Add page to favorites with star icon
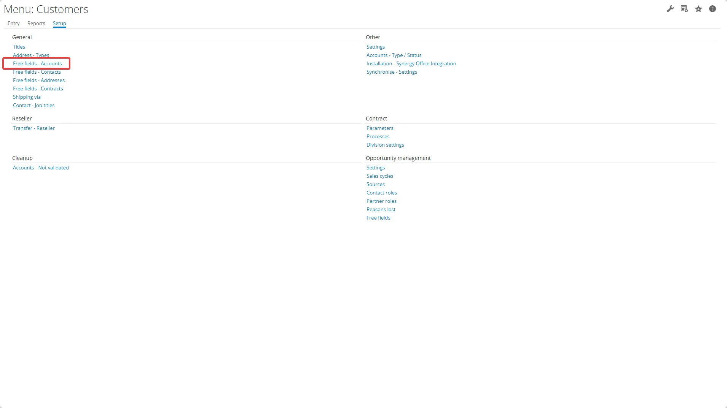Screen dimensions: 727x408 click(698, 9)
